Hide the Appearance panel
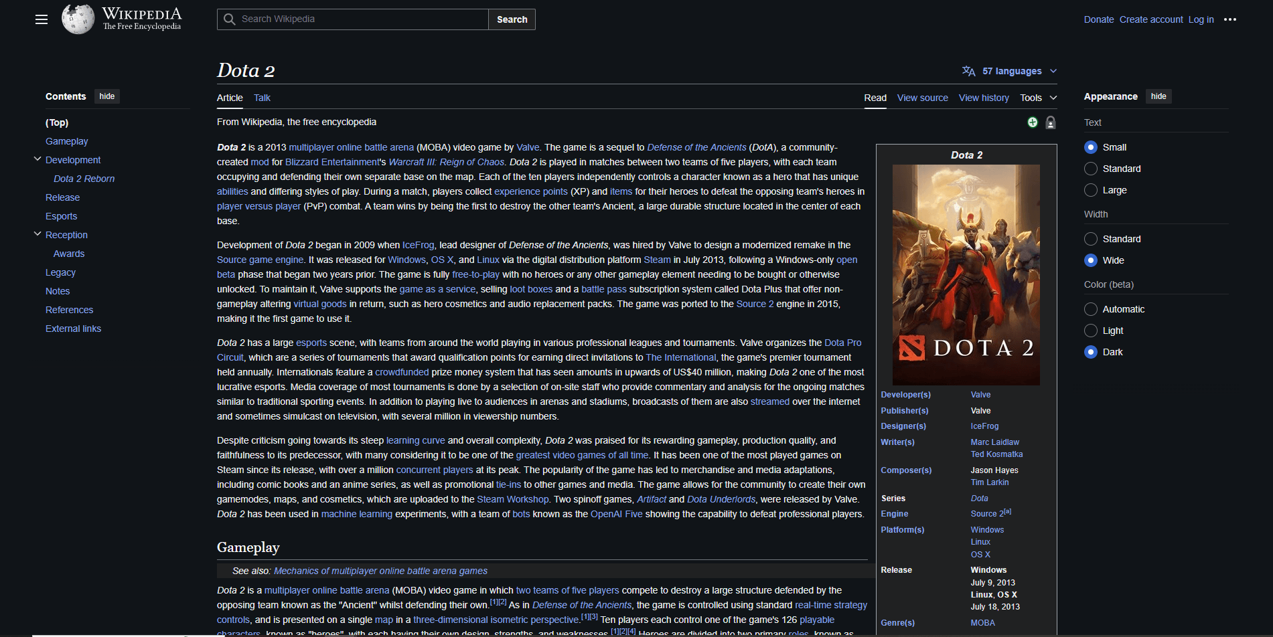1273x637 pixels. tap(1158, 96)
